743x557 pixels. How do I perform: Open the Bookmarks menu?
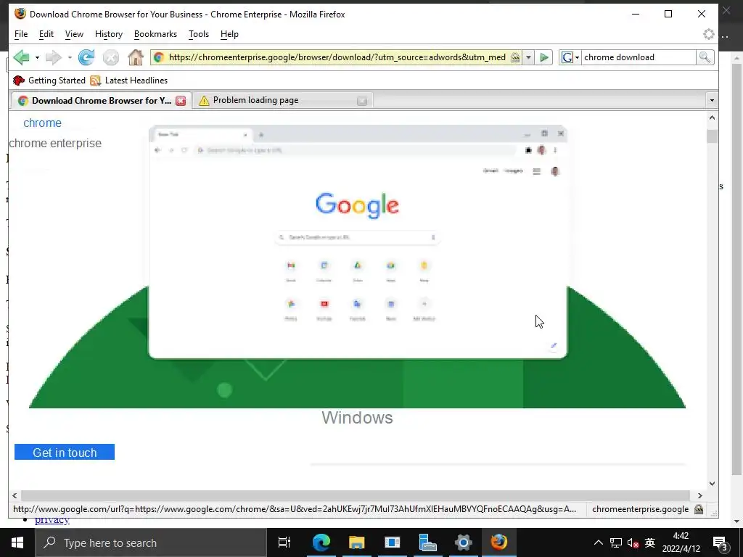[155, 34]
